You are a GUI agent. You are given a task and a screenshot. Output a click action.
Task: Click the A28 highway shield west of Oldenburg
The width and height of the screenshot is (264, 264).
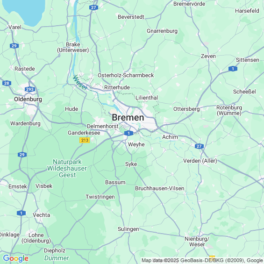(7, 83)
